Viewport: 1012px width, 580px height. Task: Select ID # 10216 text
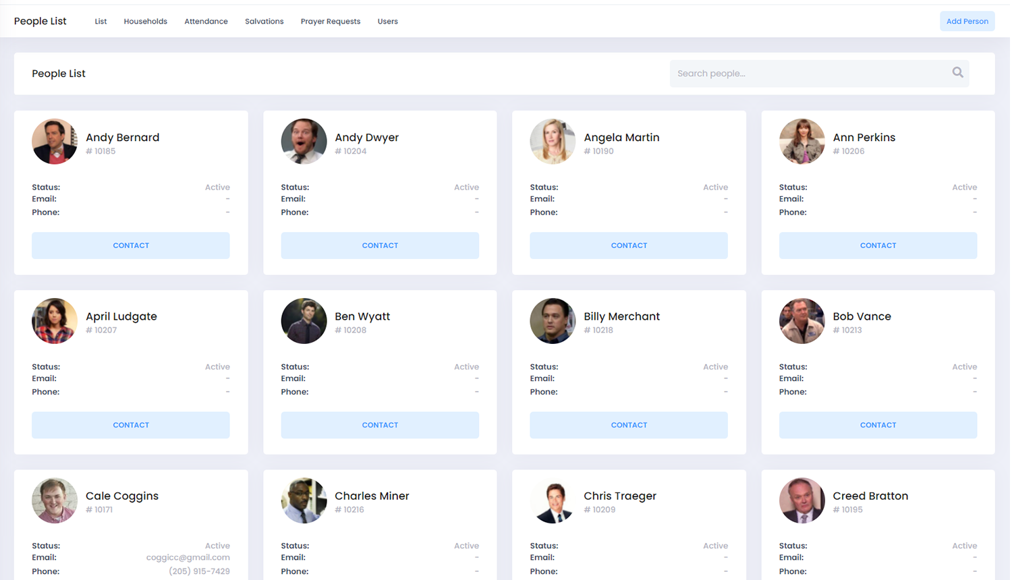(x=349, y=510)
